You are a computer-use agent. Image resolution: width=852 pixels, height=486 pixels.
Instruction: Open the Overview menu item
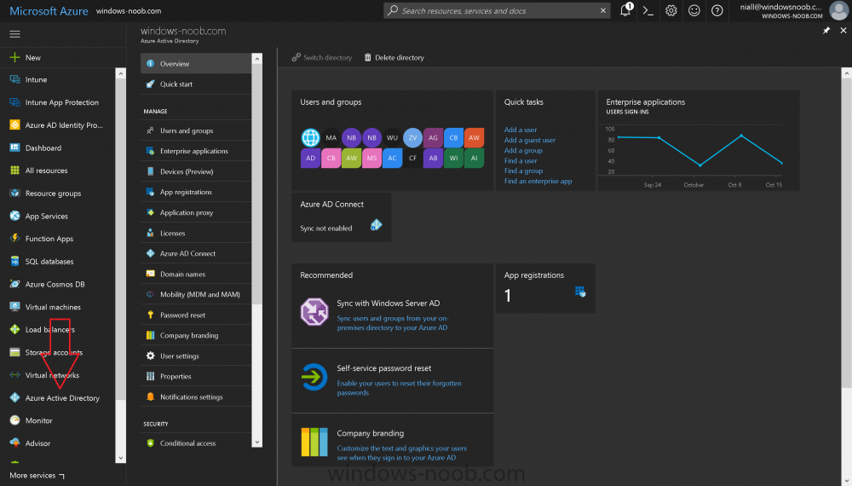196,64
